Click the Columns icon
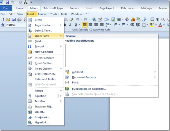The height and width of the screenshot is (131, 170). pos(119,19)
